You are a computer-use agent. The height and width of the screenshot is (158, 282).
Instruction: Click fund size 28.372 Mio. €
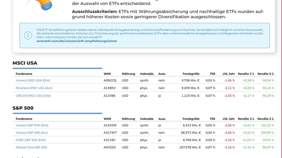pos(191,133)
